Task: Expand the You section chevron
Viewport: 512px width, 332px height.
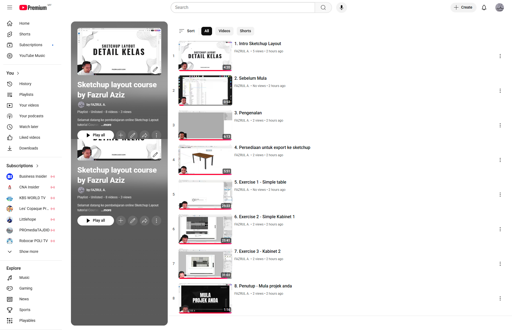Action: (x=18, y=73)
